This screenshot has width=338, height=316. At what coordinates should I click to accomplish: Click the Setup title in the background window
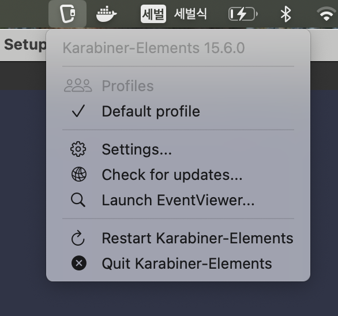pos(25,44)
